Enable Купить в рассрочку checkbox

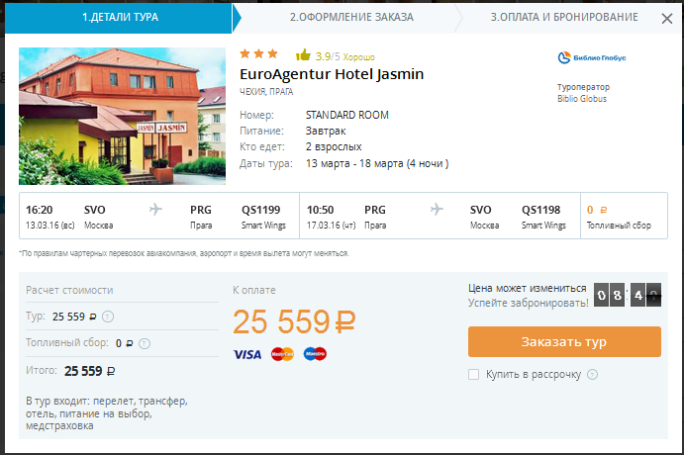click(x=474, y=375)
